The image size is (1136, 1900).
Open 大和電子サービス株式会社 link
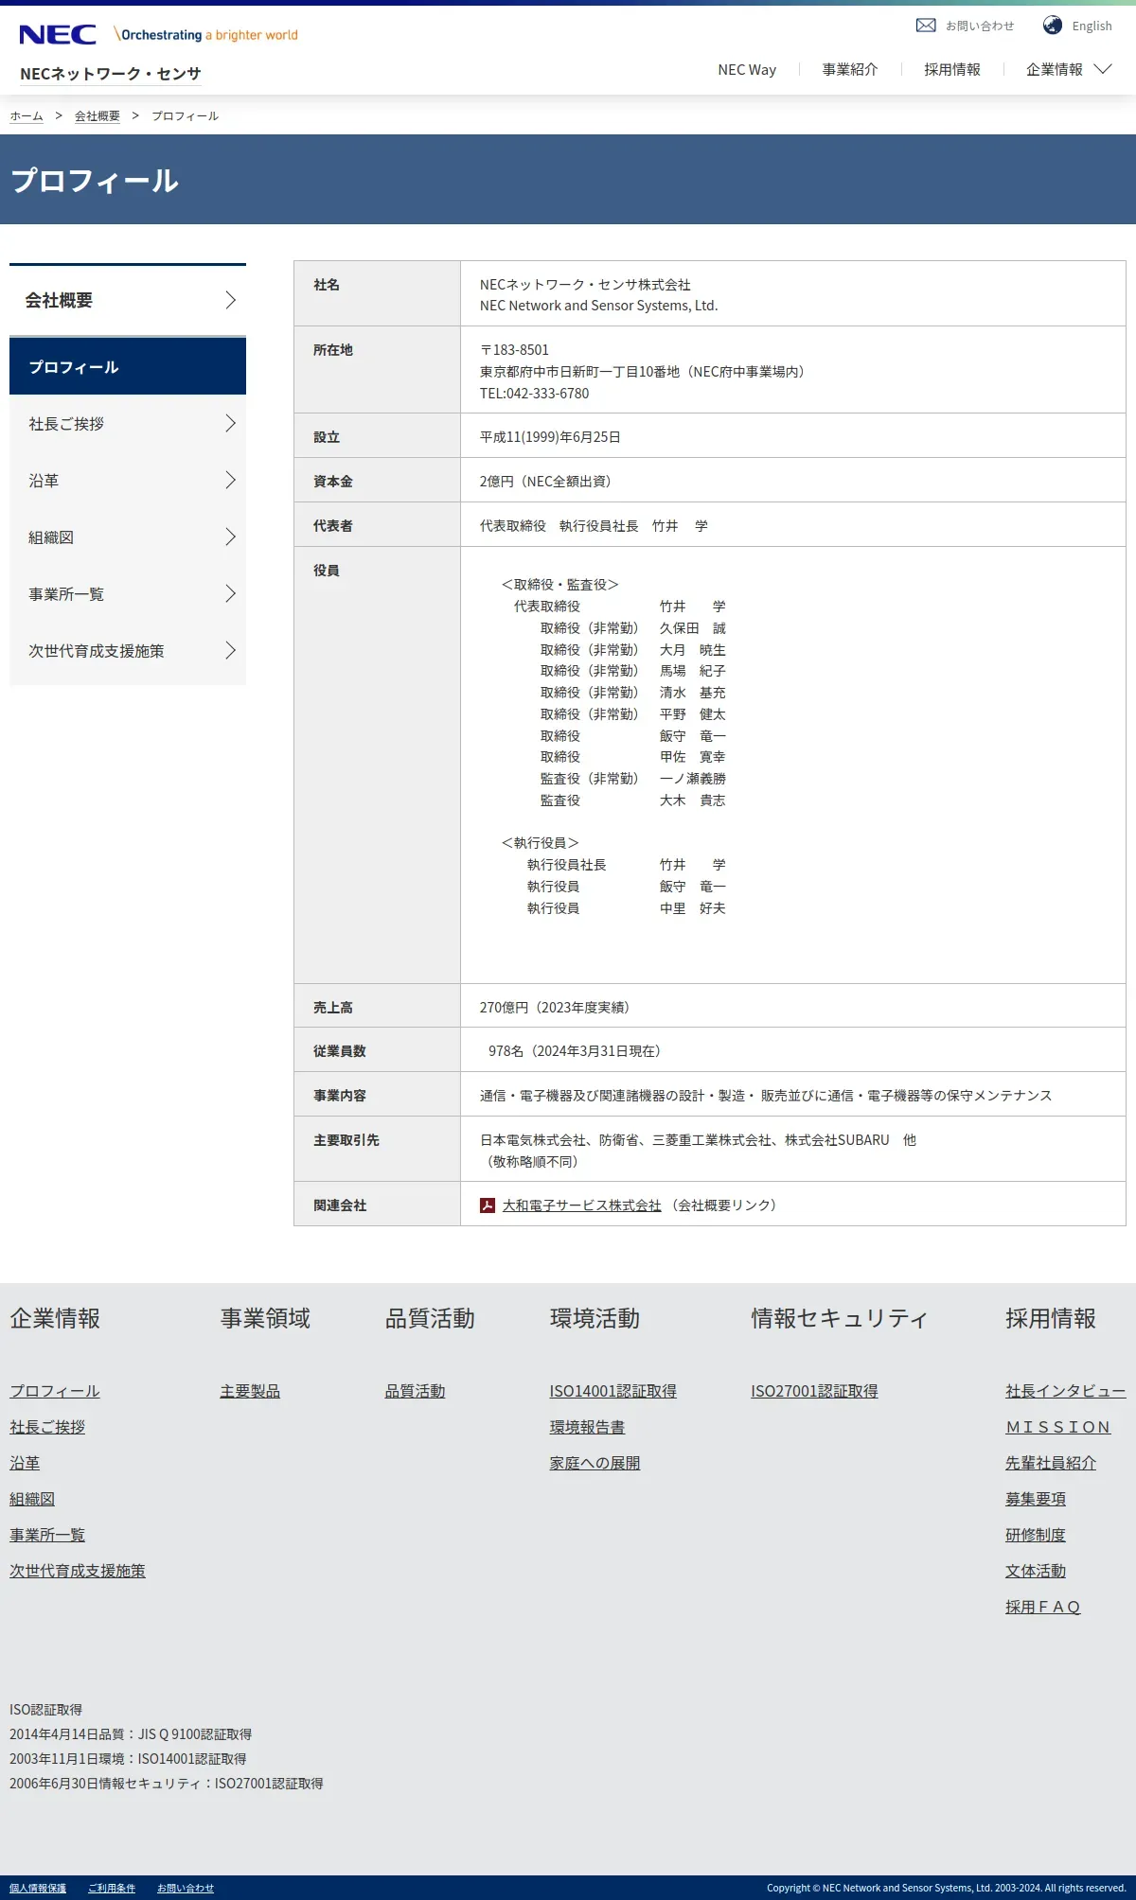tap(581, 1205)
